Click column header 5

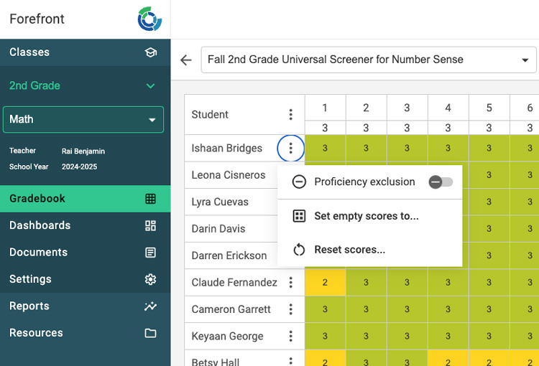pos(489,108)
